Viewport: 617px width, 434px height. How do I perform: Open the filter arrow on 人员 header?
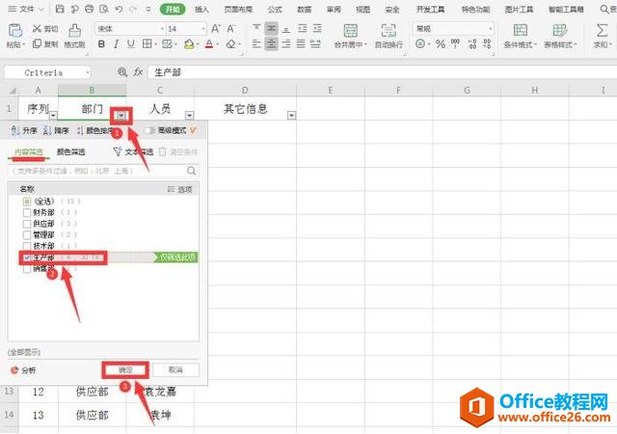(x=190, y=116)
